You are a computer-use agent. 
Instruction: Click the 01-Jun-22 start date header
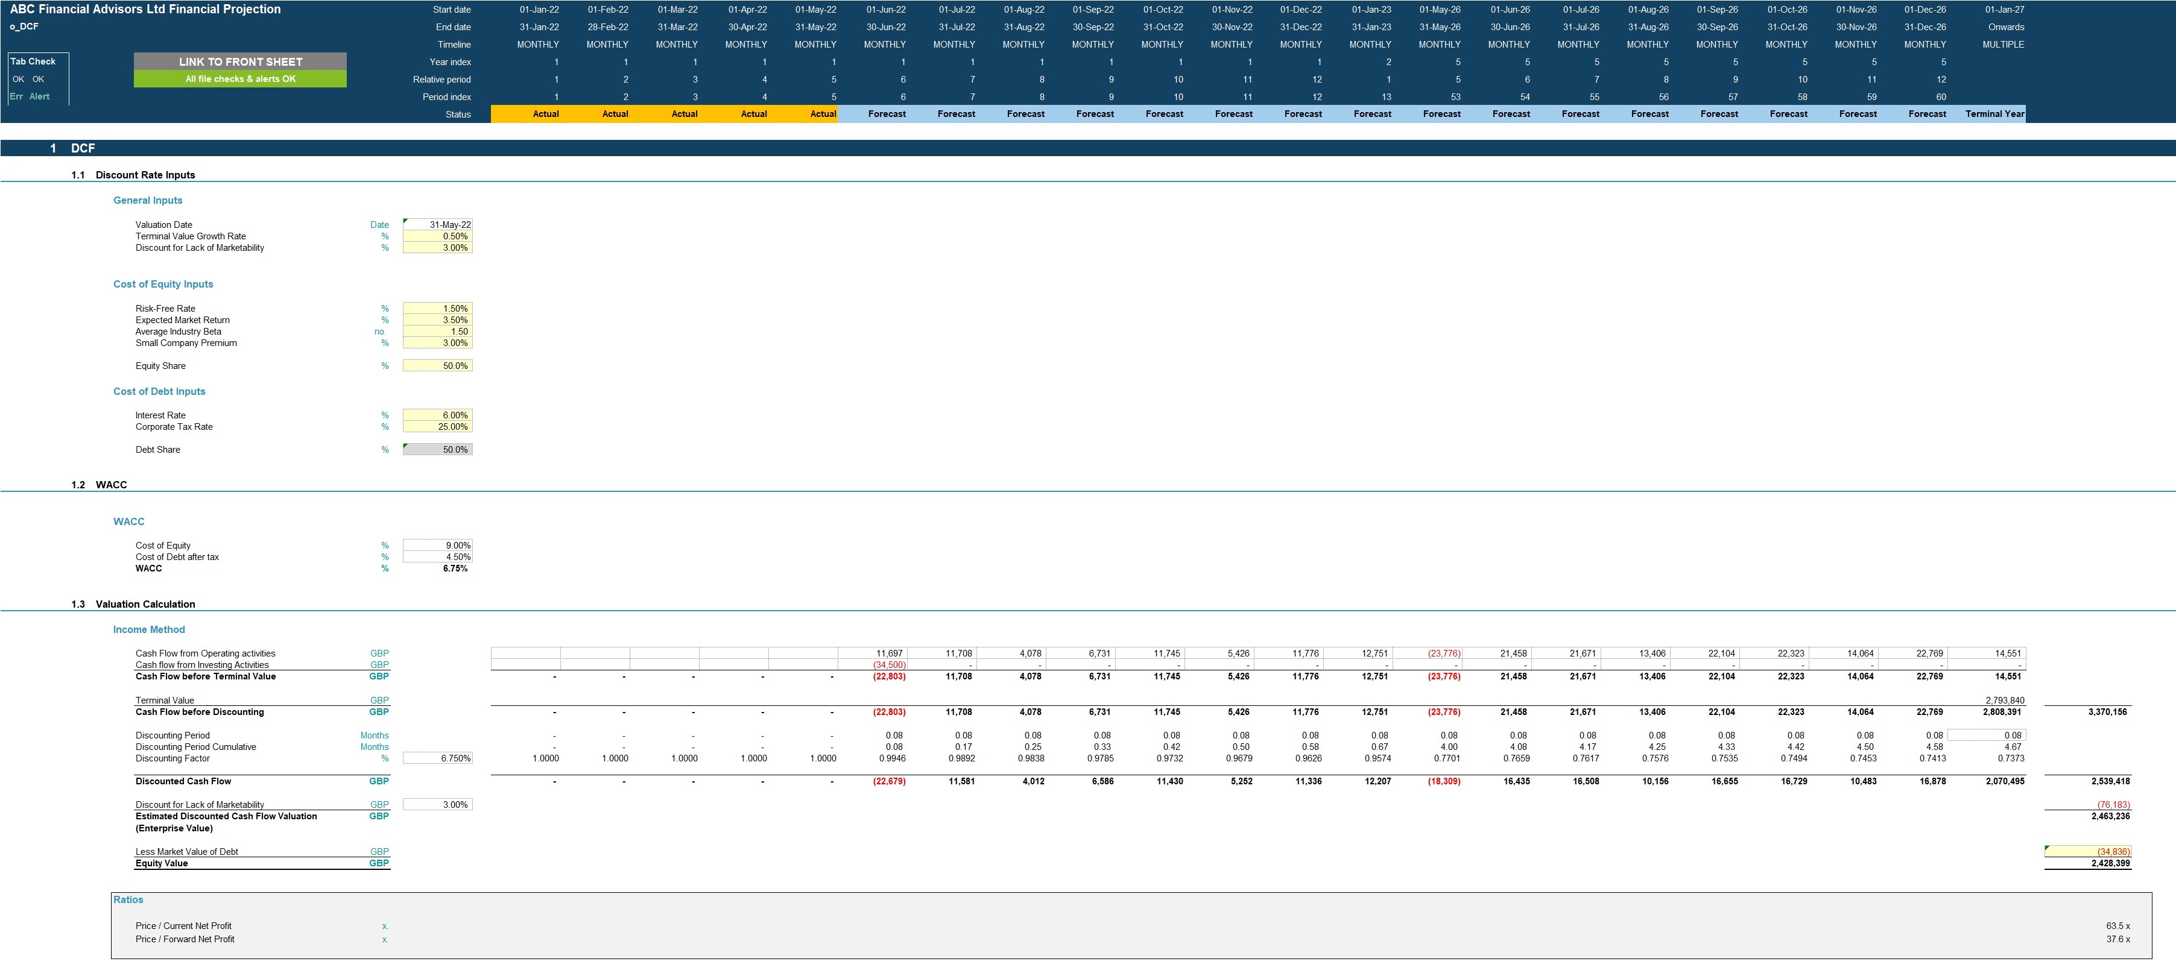point(885,9)
